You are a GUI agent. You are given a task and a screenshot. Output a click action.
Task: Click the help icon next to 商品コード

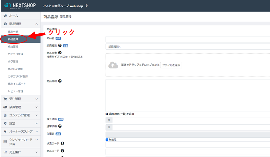pyautogui.click(x=62, y=151)
